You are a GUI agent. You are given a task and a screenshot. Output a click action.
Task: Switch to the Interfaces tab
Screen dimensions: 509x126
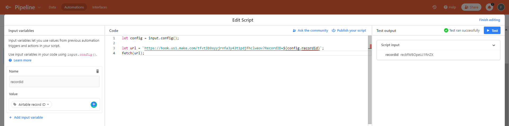[x=100, y=7]
